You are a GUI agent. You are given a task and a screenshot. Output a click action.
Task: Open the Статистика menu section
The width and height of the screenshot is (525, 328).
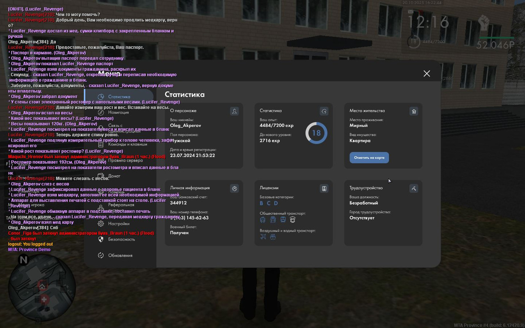pyautogui.click(x=120, y=97)
